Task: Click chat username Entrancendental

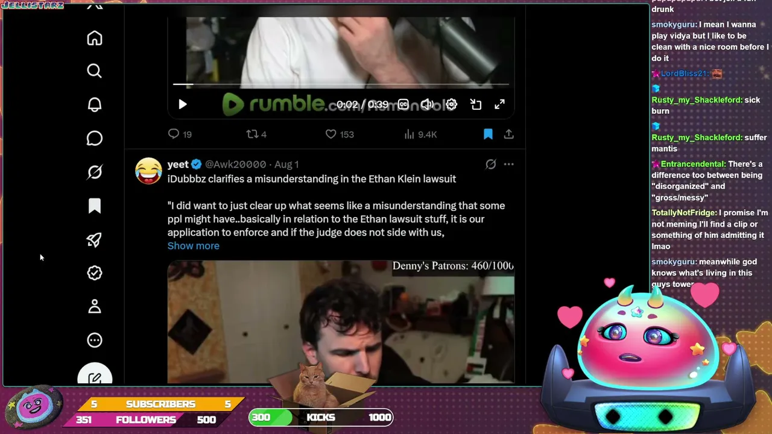Action: (x=693, y=164)
